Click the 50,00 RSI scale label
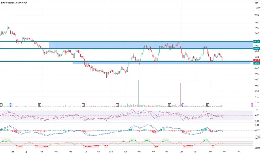The height and width of the screenshot is (154, 262). (x=257, y=115)
